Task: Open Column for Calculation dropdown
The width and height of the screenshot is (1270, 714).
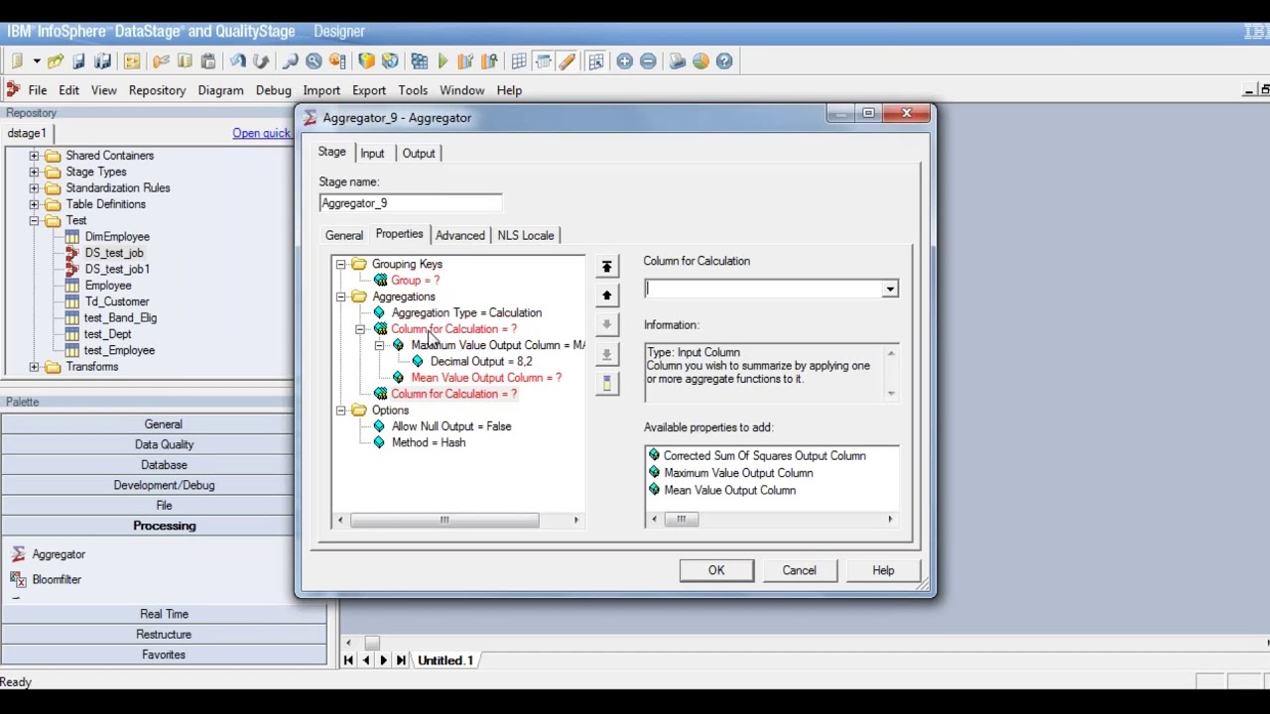Action: pyautogui.click(x=890, y=289)
